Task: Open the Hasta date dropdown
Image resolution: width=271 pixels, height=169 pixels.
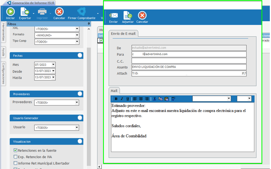Action: [x=53, y=77]
